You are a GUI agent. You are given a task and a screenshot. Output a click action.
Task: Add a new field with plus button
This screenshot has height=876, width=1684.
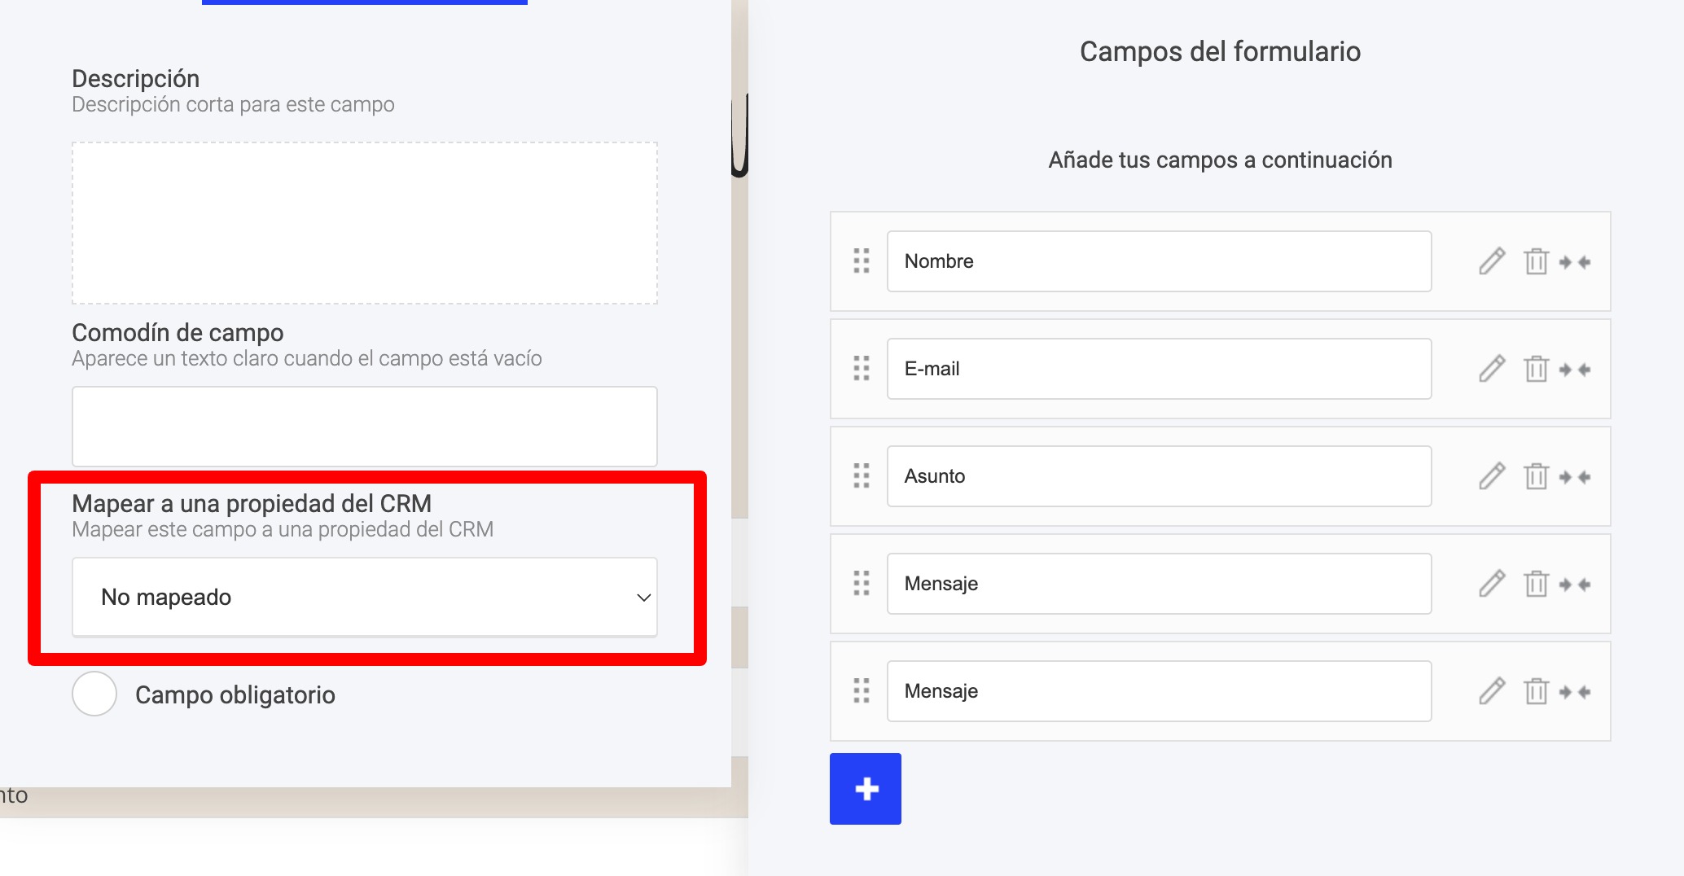pyautogui.click(x=865, y=788)
